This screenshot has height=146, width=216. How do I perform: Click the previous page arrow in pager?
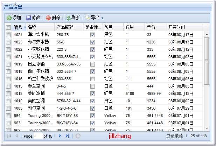click(x=16, y=136)
